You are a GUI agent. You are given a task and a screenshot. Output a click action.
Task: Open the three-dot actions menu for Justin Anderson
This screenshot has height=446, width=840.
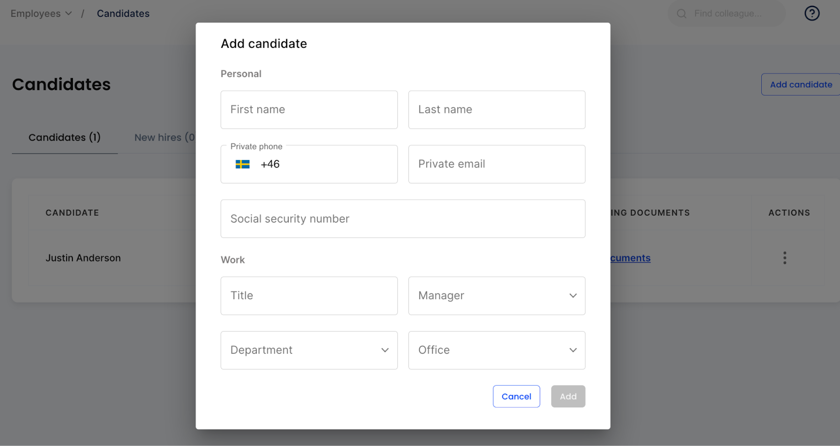coord(784,258)
